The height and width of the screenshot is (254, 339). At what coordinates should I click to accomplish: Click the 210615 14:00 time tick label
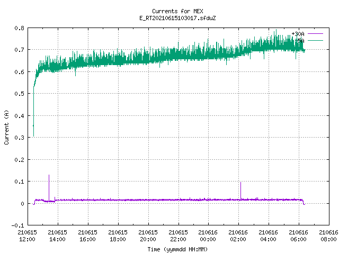click(58, 236)
